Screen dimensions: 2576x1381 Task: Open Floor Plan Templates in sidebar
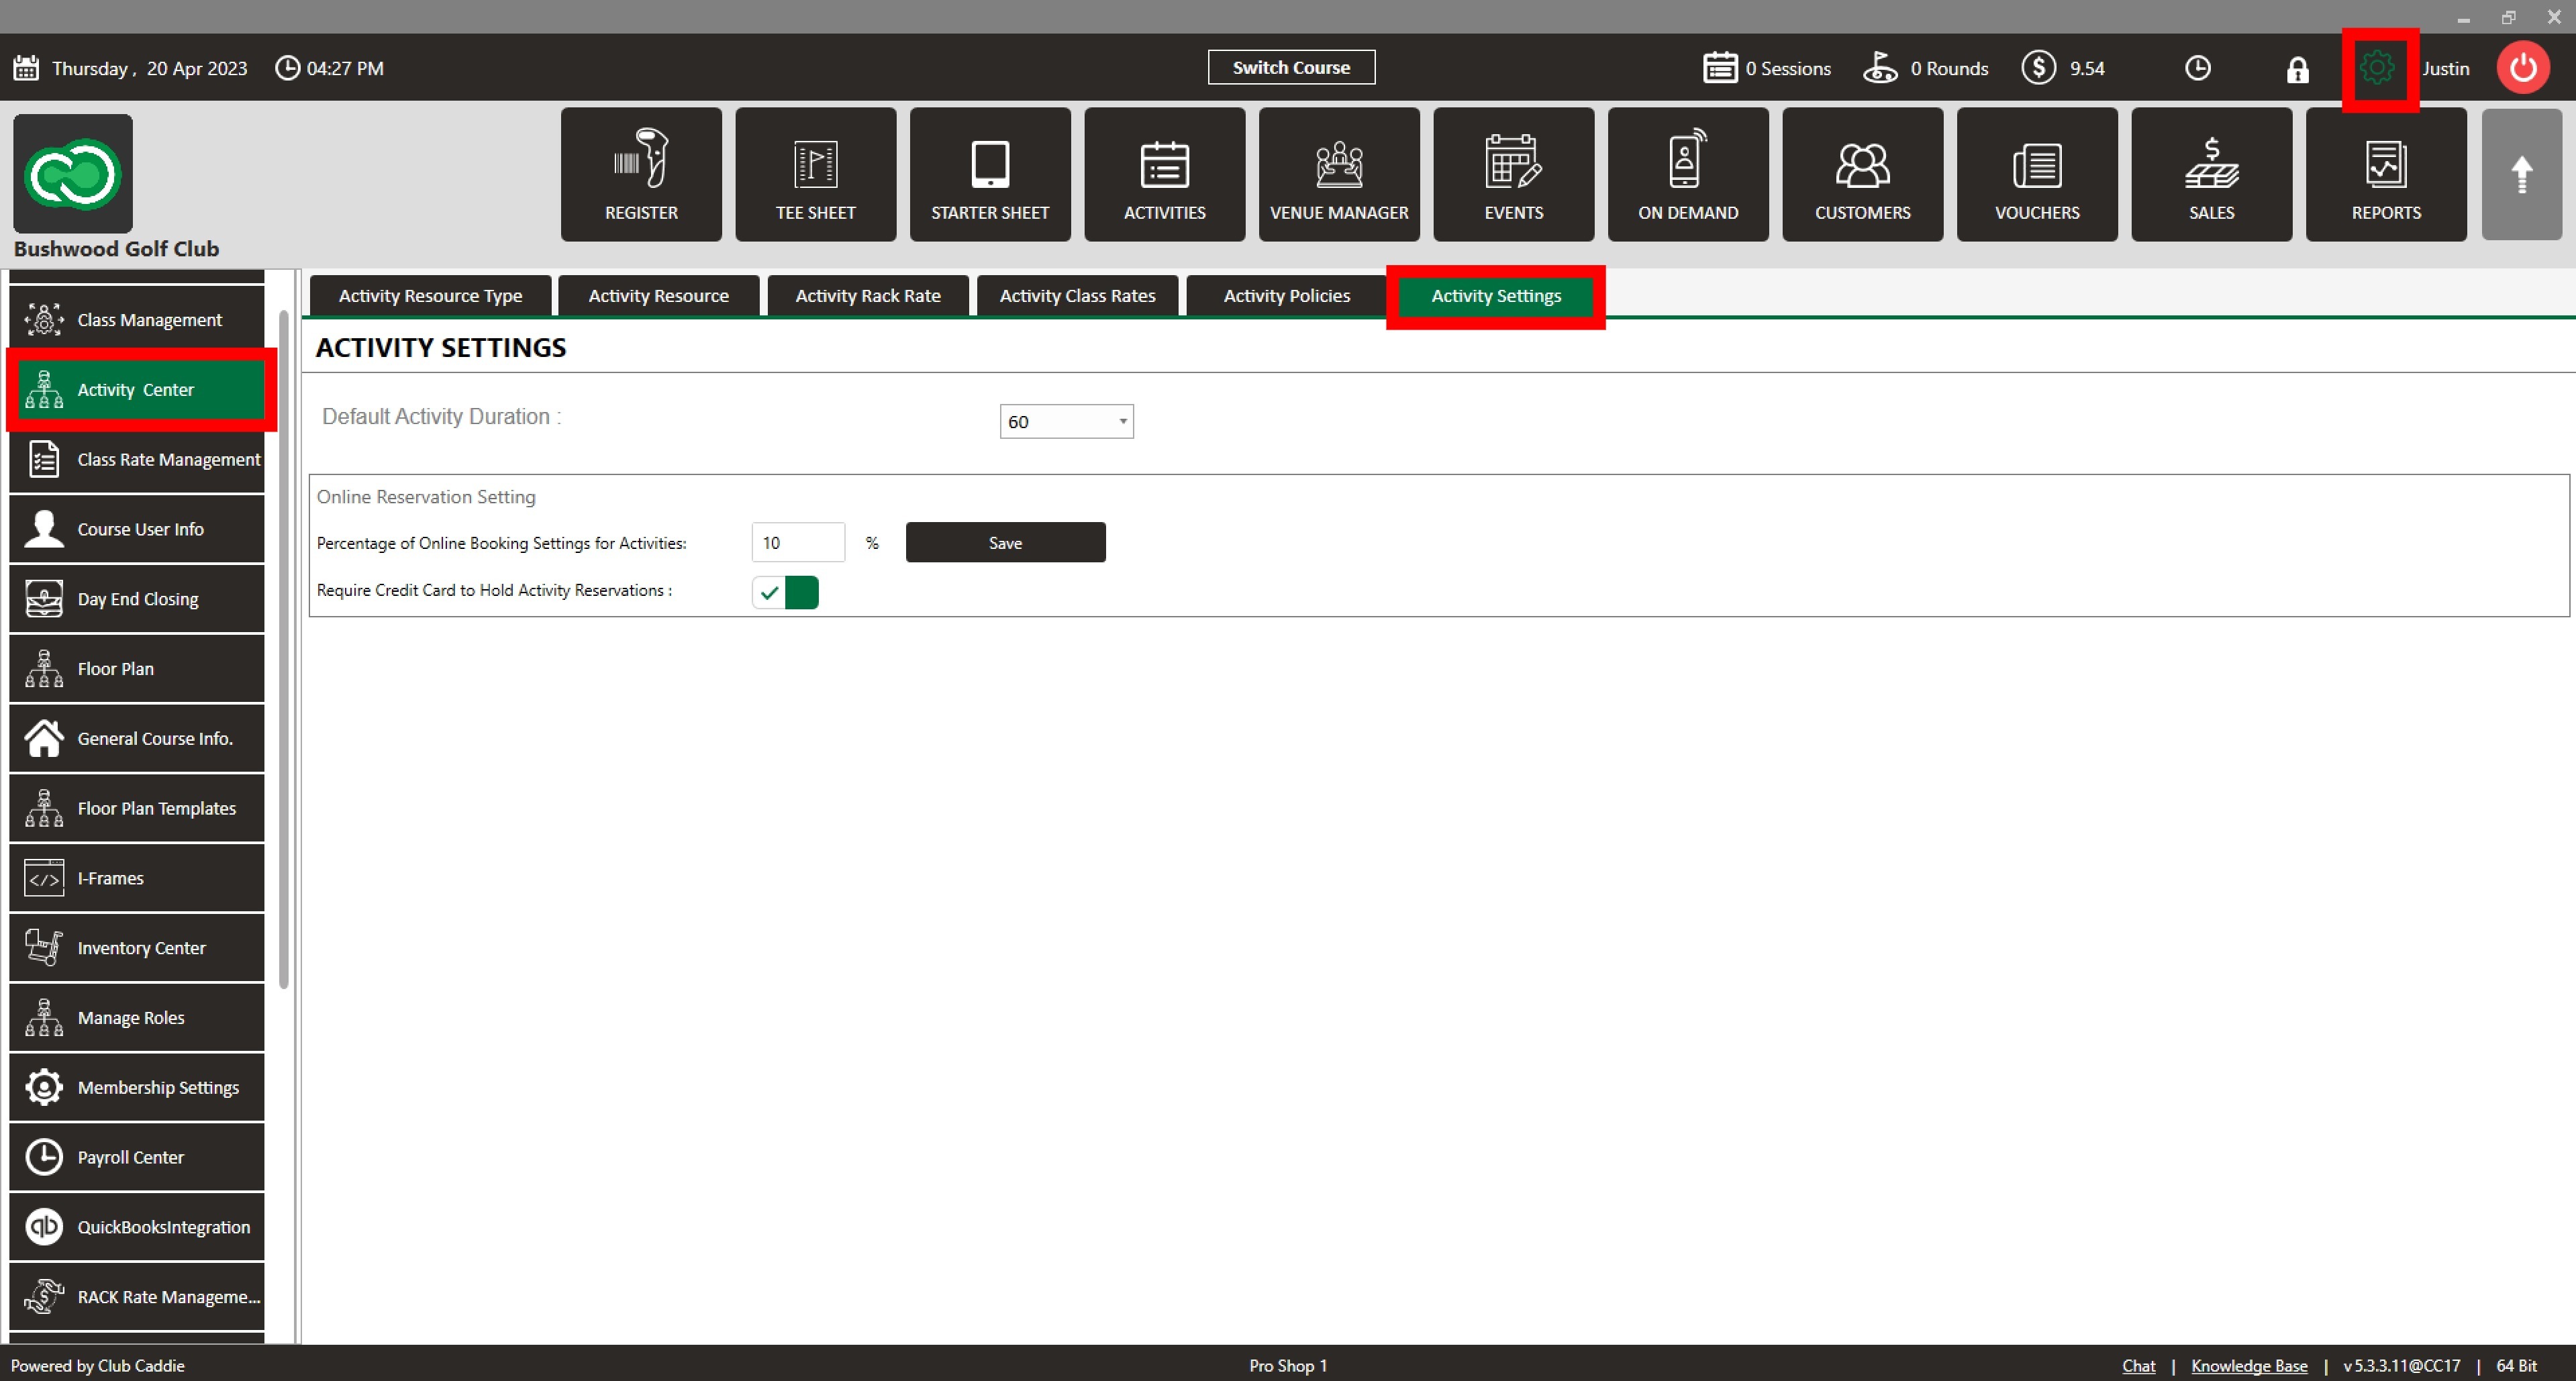coord(137,808)
